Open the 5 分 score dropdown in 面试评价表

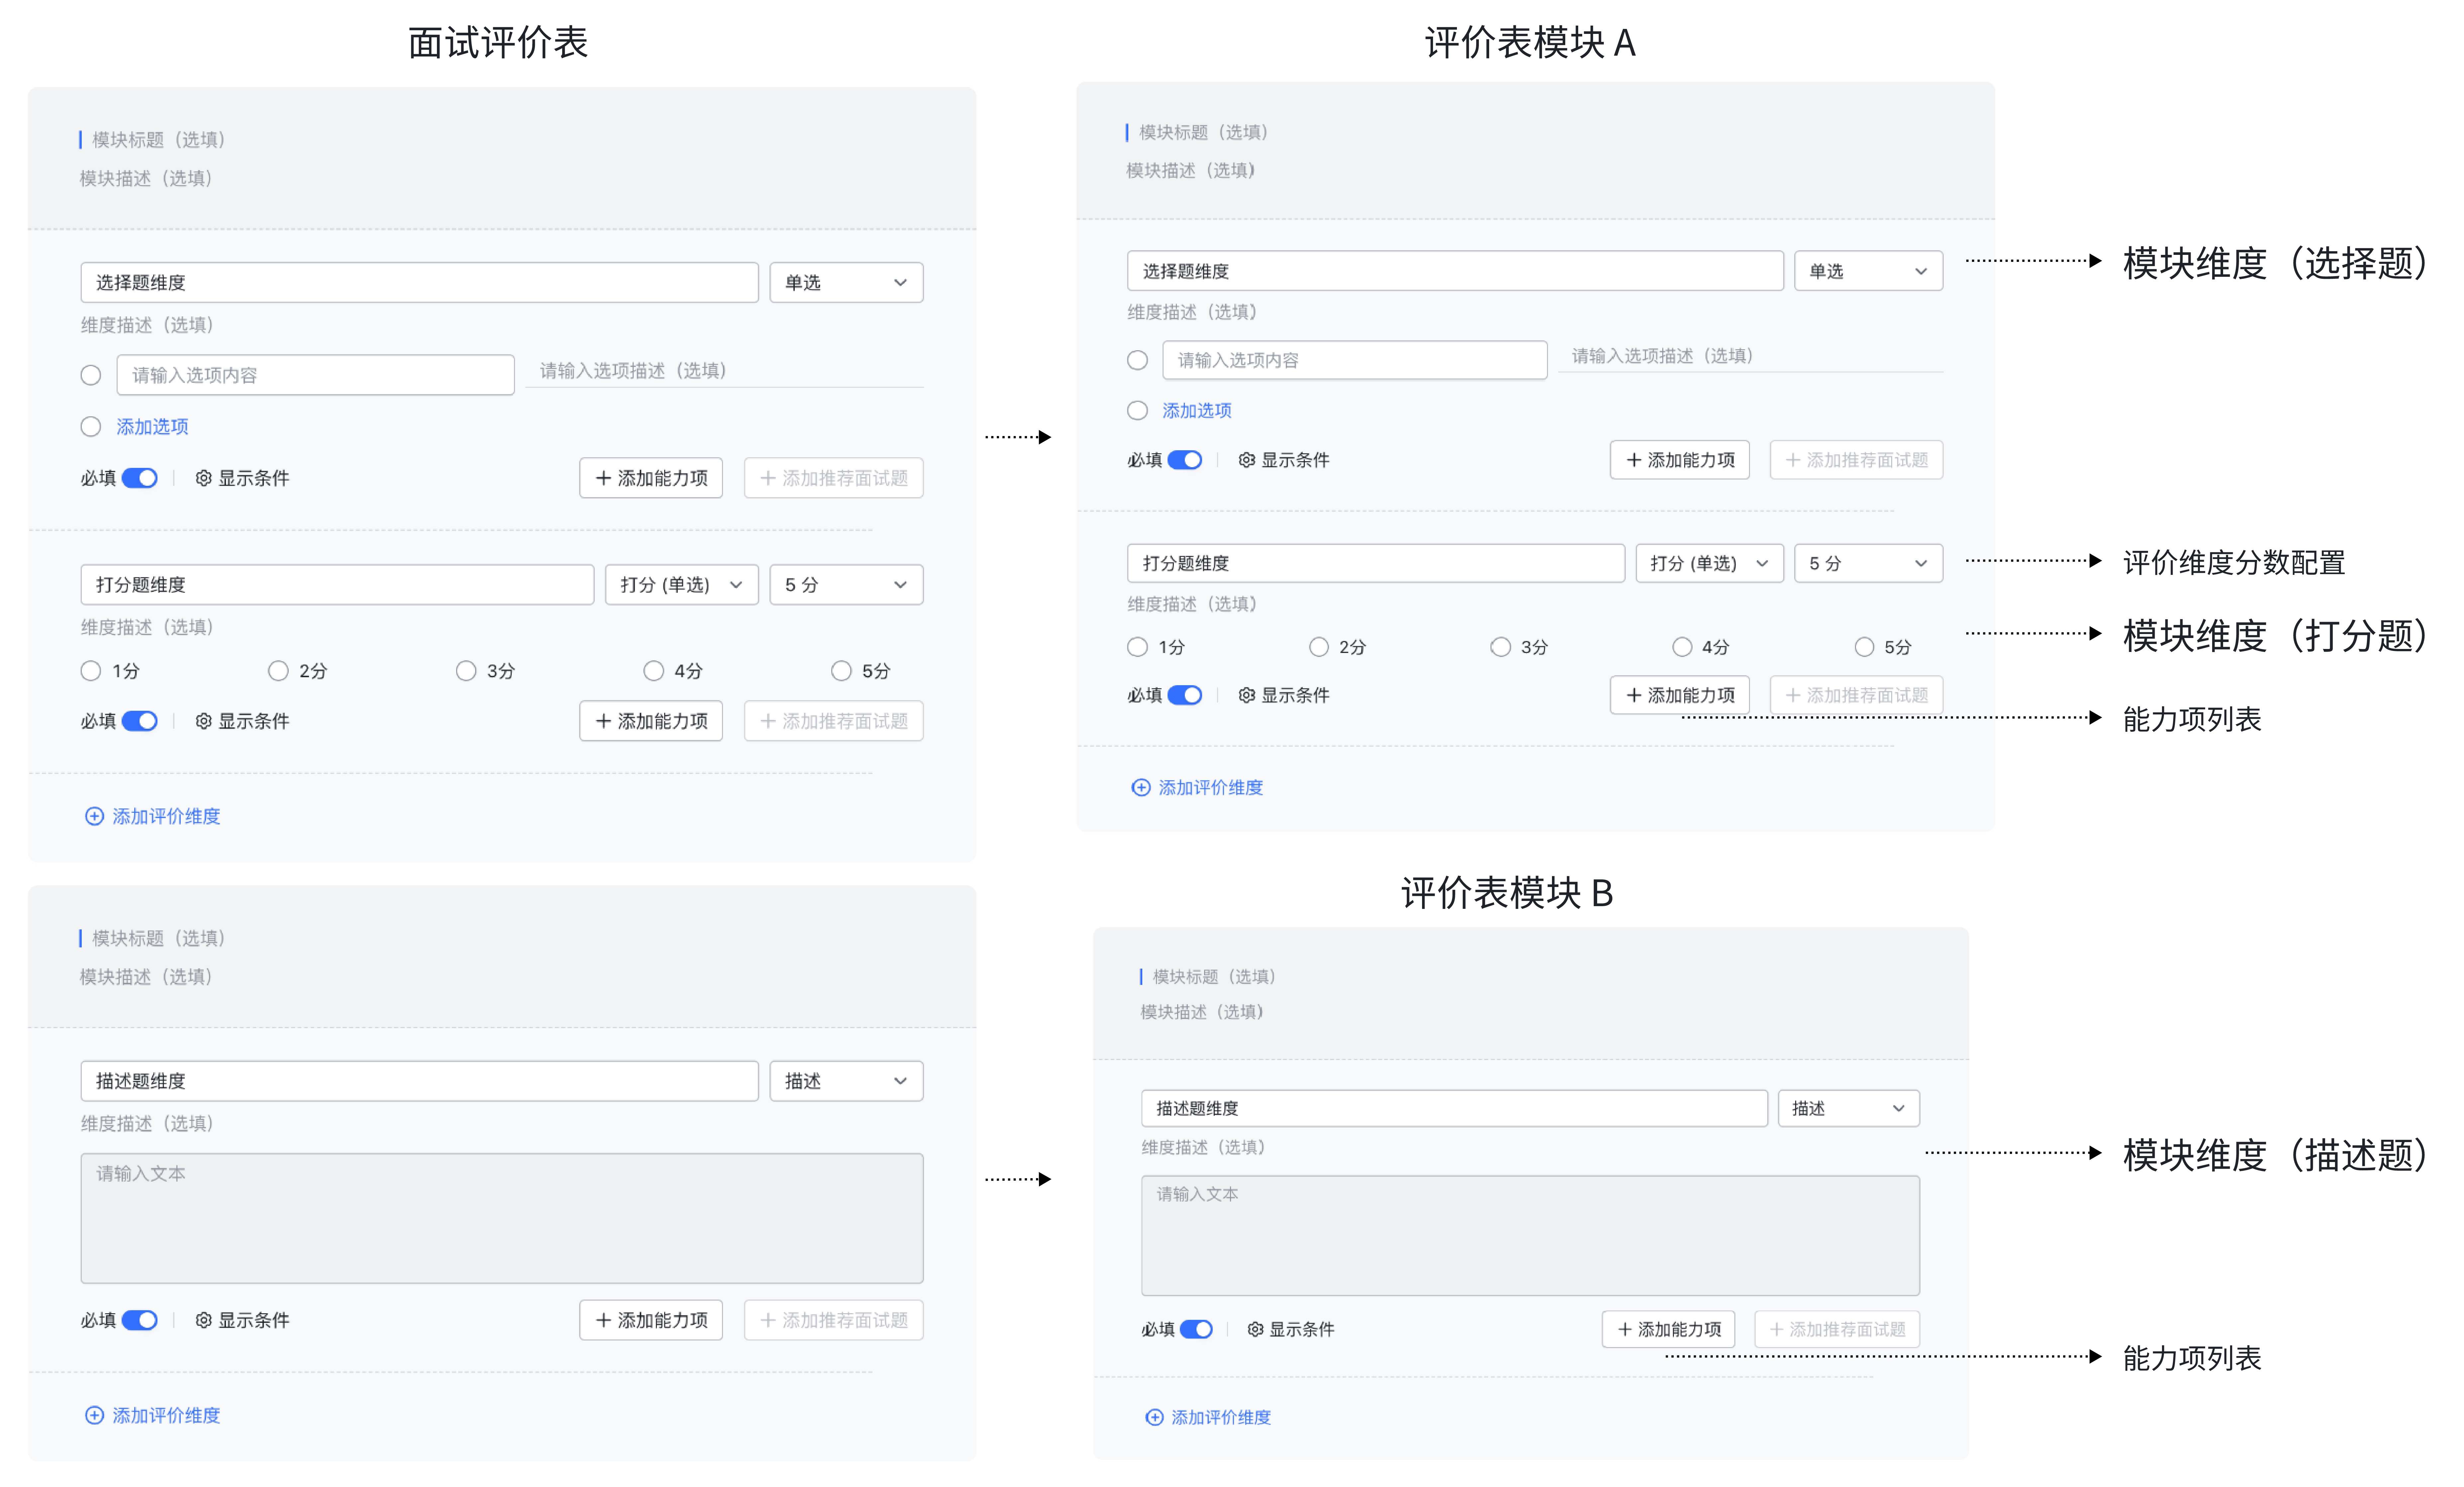coord(846,585)
